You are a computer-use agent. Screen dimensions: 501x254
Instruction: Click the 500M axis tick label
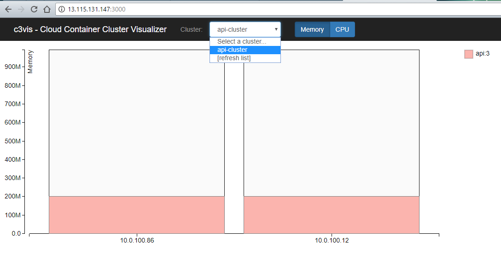pos(13,141)
